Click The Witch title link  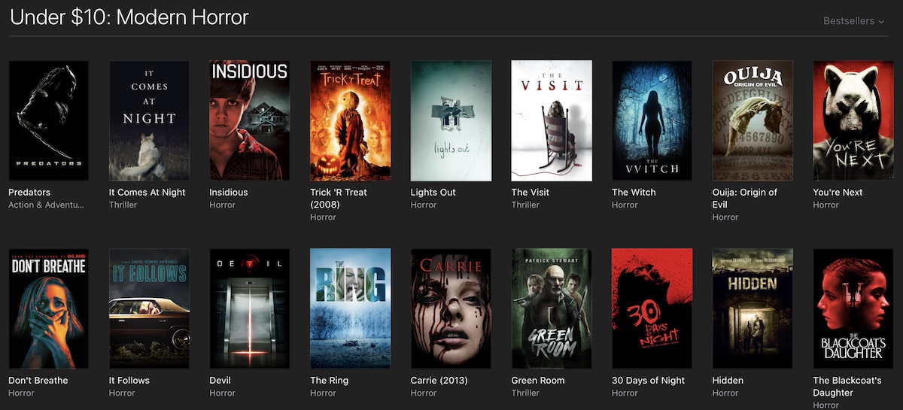pos(634,193)
